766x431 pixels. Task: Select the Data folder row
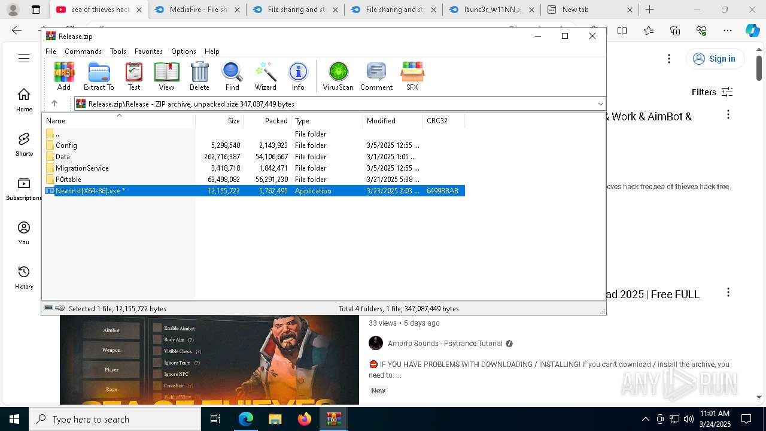(254, 157)
